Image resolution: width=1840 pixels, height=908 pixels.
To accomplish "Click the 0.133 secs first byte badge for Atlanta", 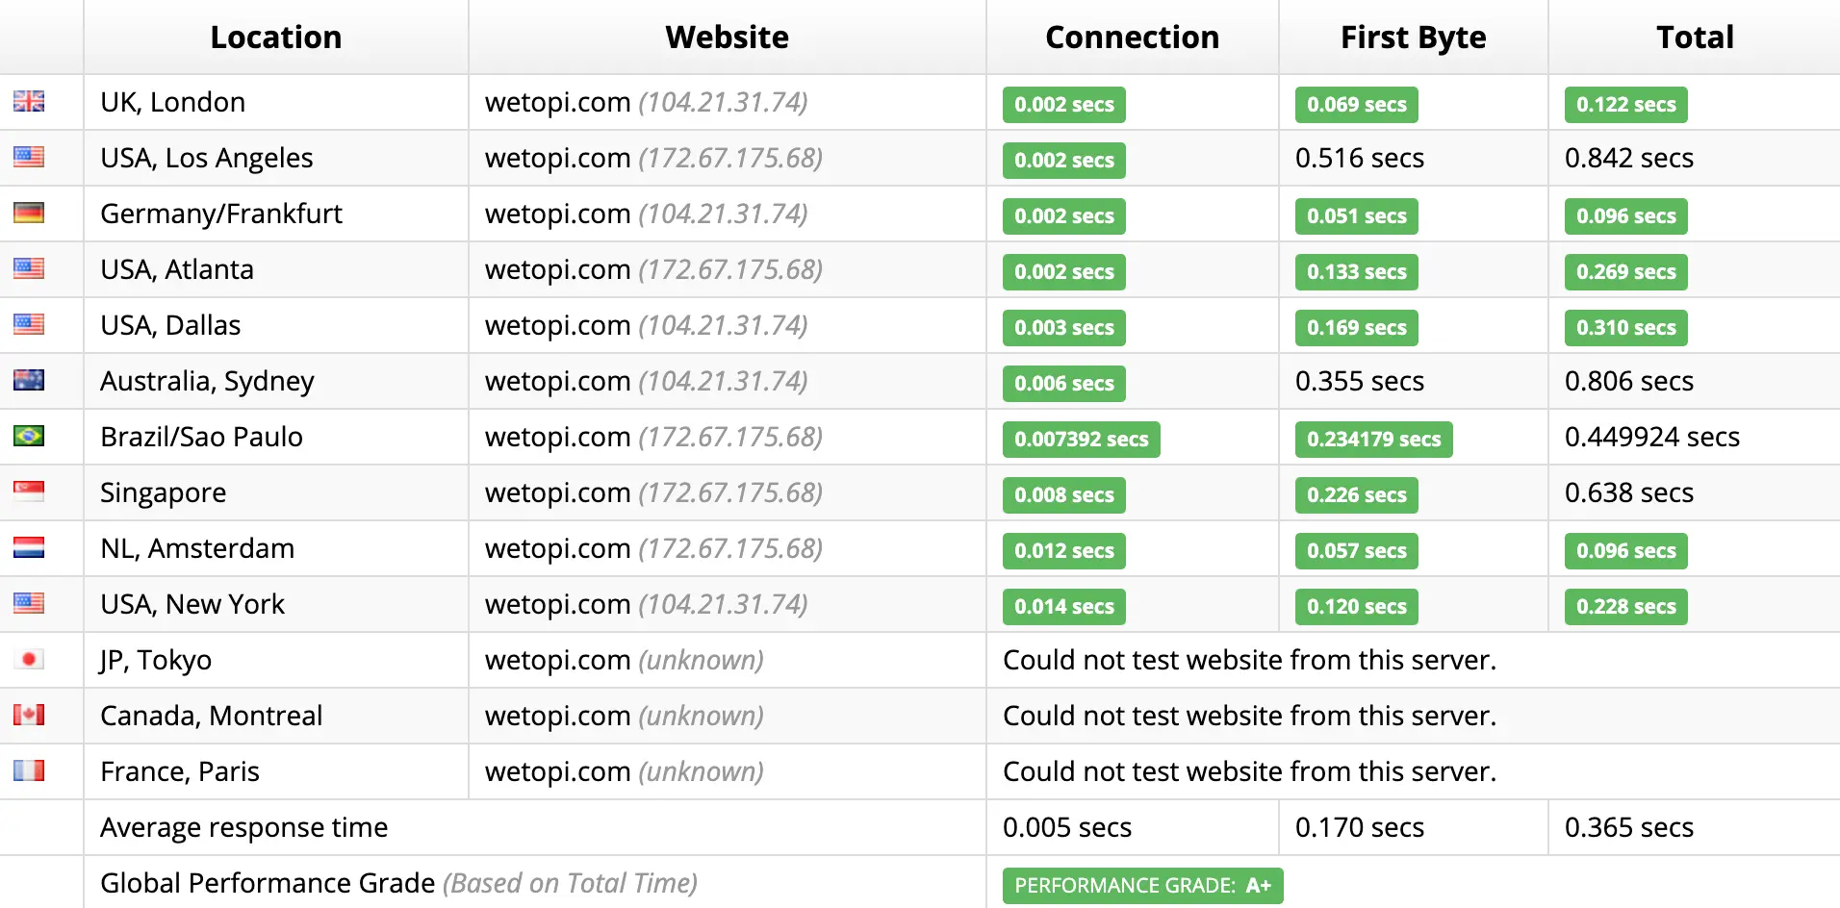I will (1357, 272).
